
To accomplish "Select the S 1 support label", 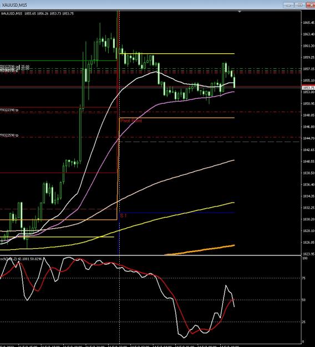I will (x=123, y=215).
